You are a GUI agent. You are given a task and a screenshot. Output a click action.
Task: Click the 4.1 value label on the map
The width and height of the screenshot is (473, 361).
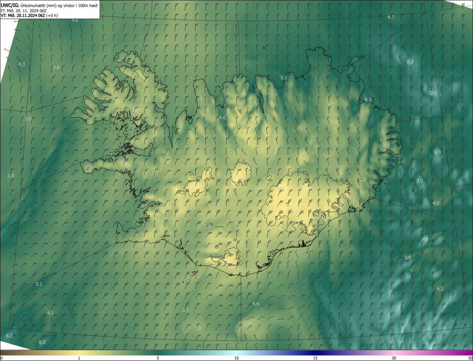pos(51,313)
